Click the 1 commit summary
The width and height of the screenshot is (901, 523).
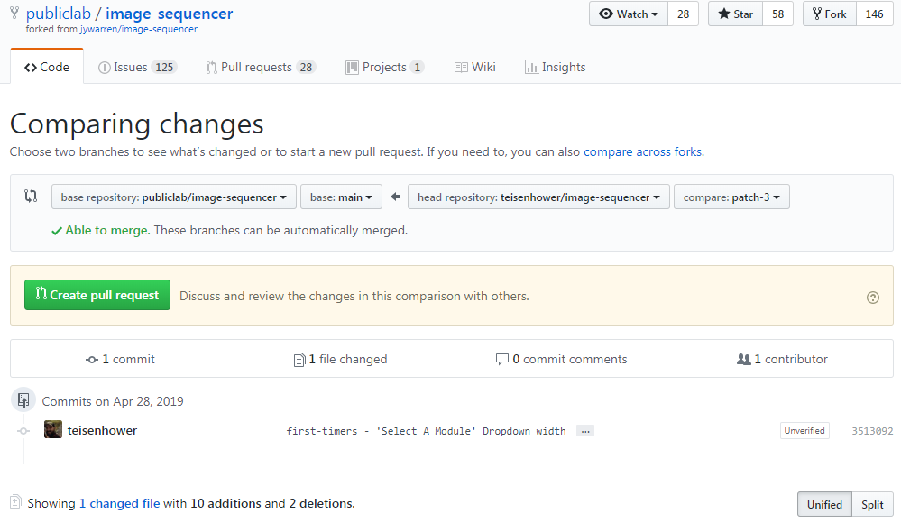pos(121,359)
